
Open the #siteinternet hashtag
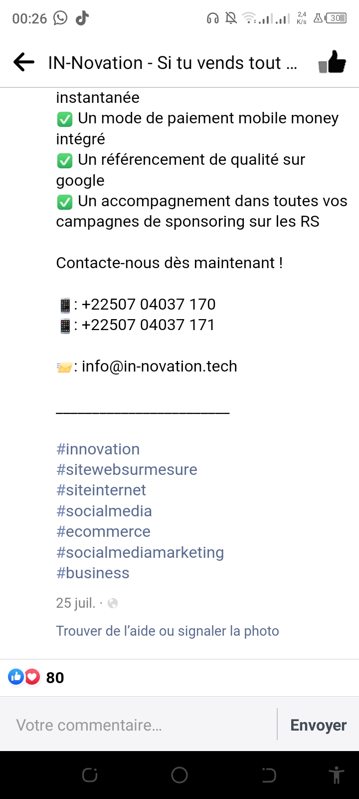click(x=101, y=490)
